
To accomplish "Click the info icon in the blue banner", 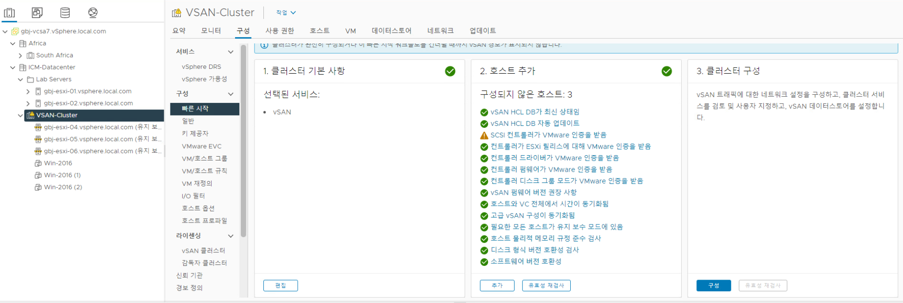I will pyautogui.click(x=264, y=45).
